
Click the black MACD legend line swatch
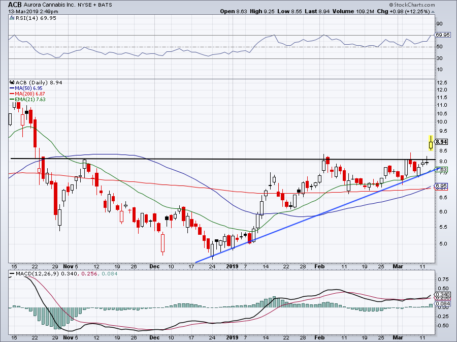click(x=12, y=274)
